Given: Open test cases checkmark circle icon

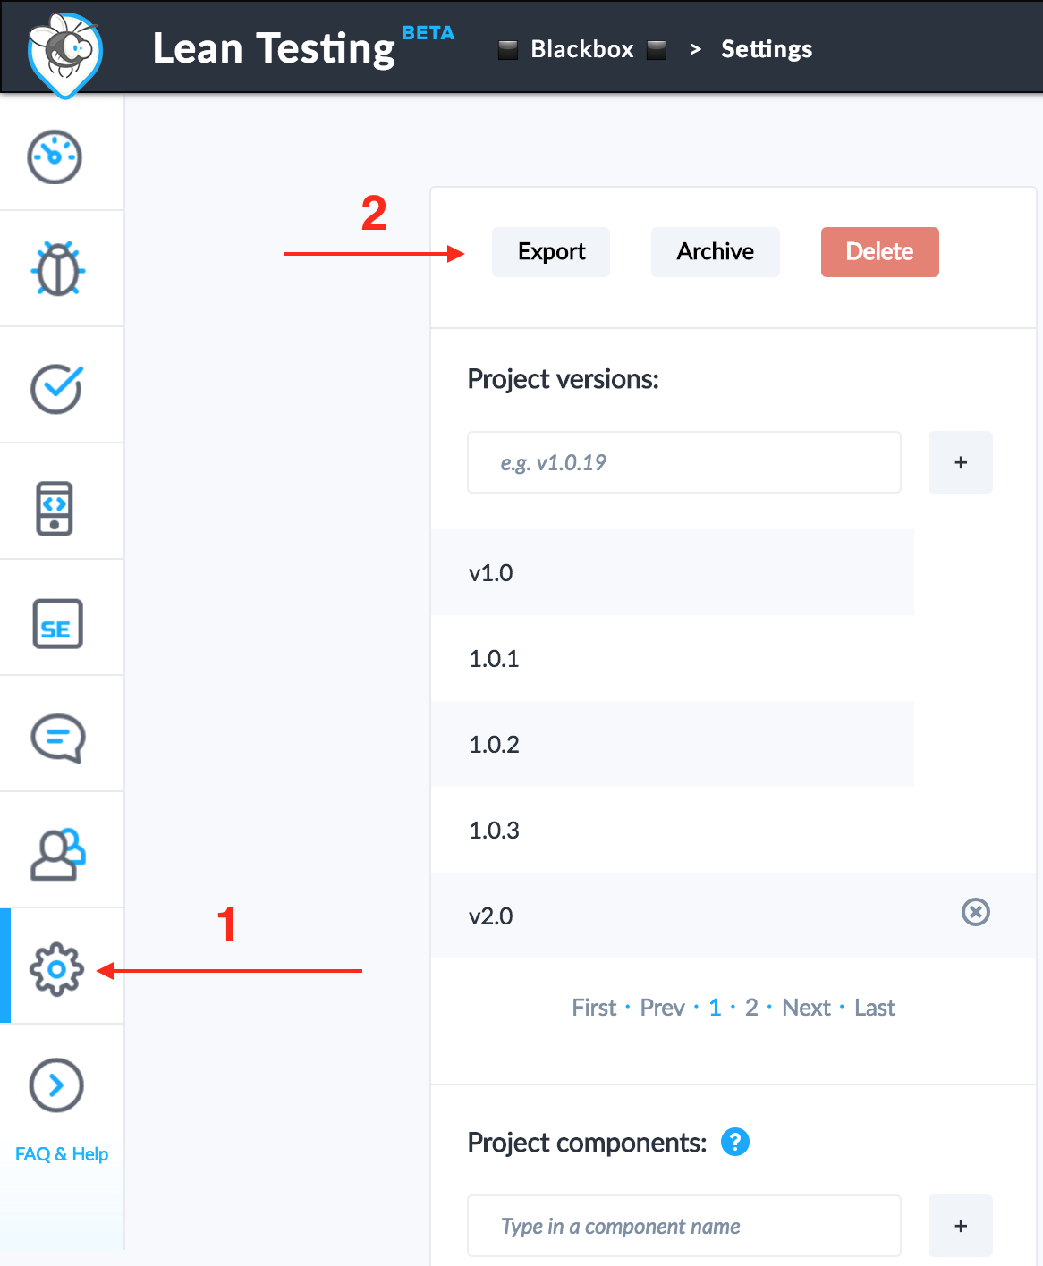Looking at the screenshot, I should click(x=57, y=389).
